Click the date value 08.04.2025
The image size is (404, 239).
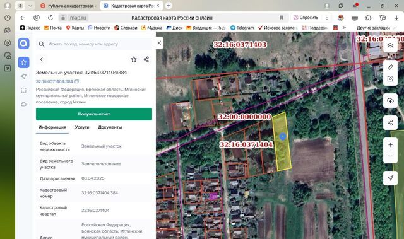[93, 178]
